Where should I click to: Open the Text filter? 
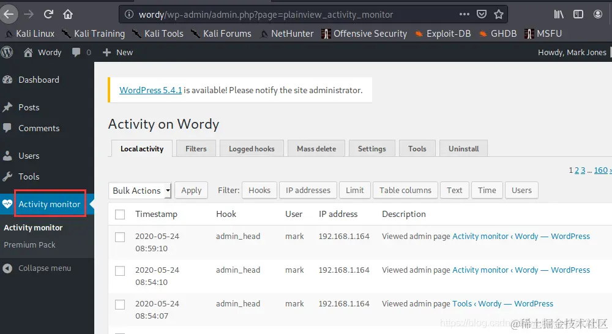point(454,191)
